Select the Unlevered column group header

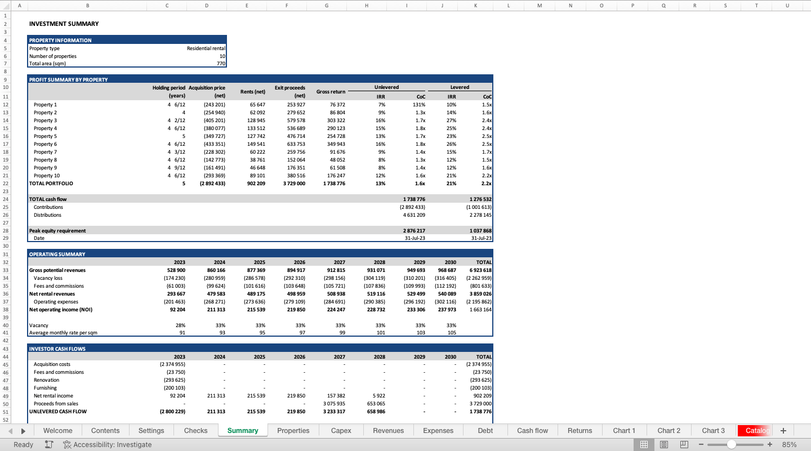click(x=387, y=87)
